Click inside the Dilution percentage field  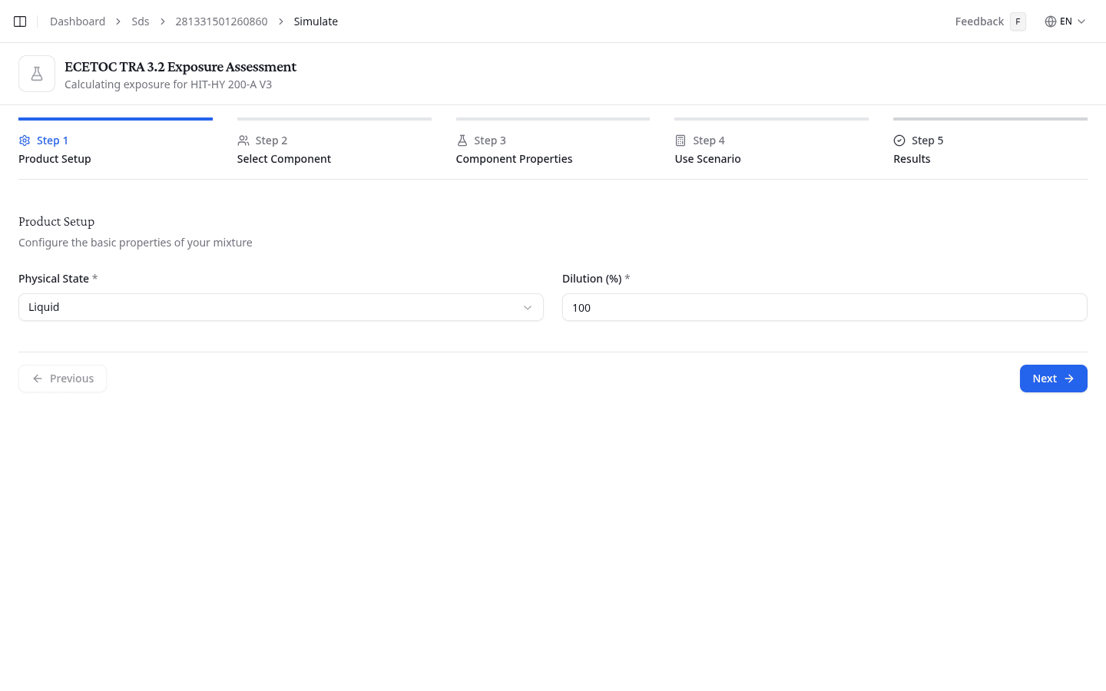point(824,307)
